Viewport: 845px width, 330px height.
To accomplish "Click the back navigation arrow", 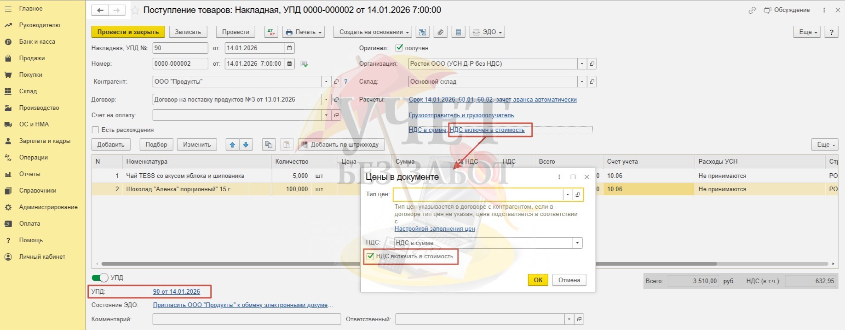I will click(100, 10).
